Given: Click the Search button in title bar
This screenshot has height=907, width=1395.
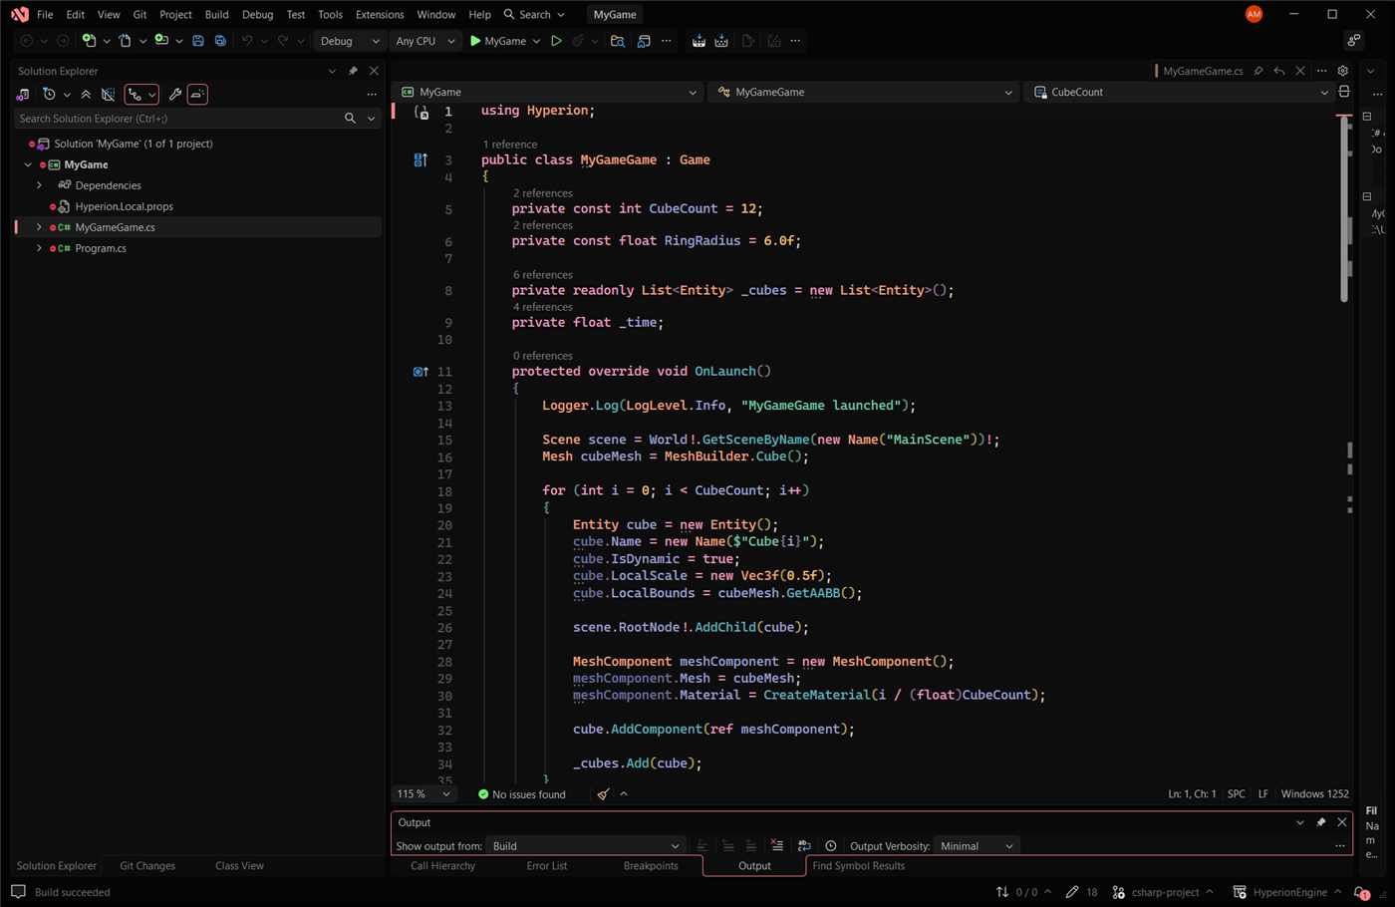Looking at the screenshot, I should point(534,14).
